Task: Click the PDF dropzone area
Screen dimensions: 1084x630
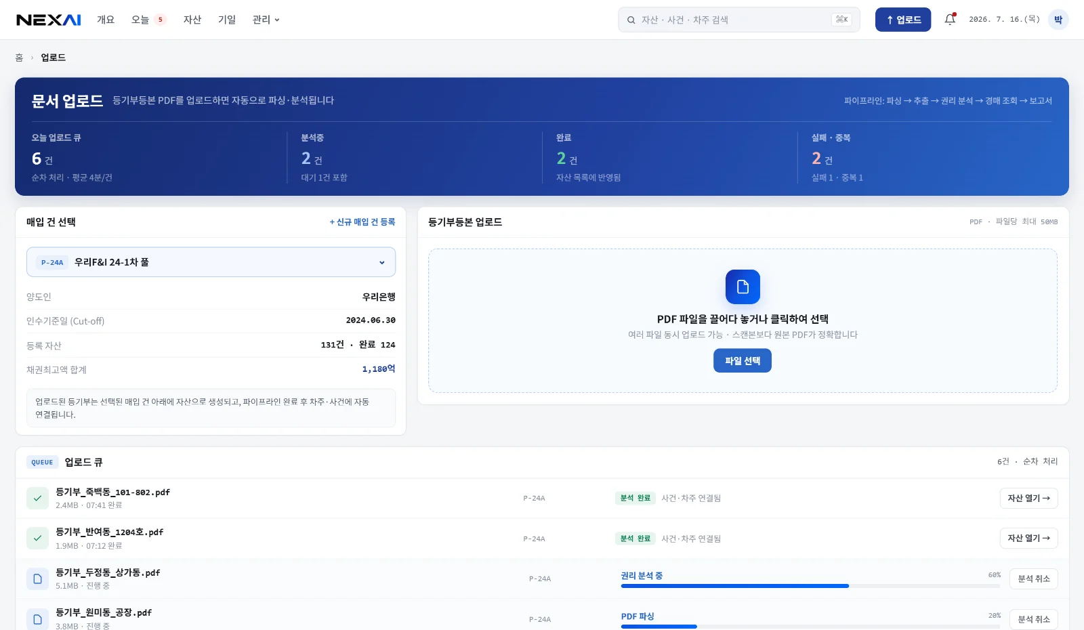Action: click(x=743, y=320)
